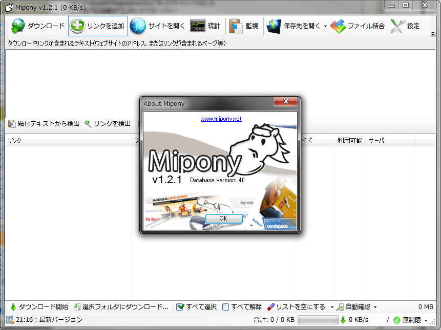Click the 0 MB total size text
This screenshot has width=441, height=330.
click(x=426, y=307)
